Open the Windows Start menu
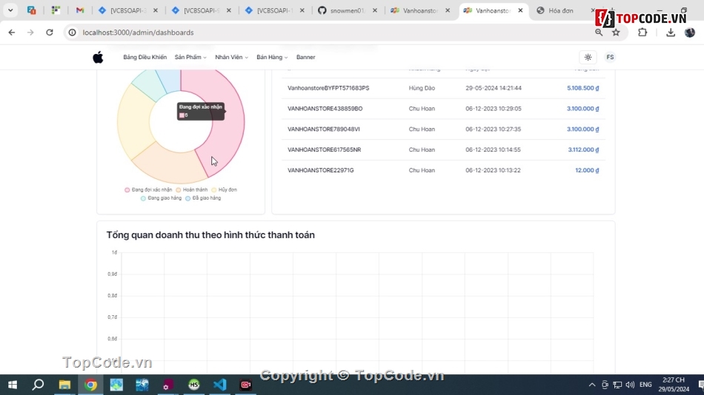 (13, 385)
